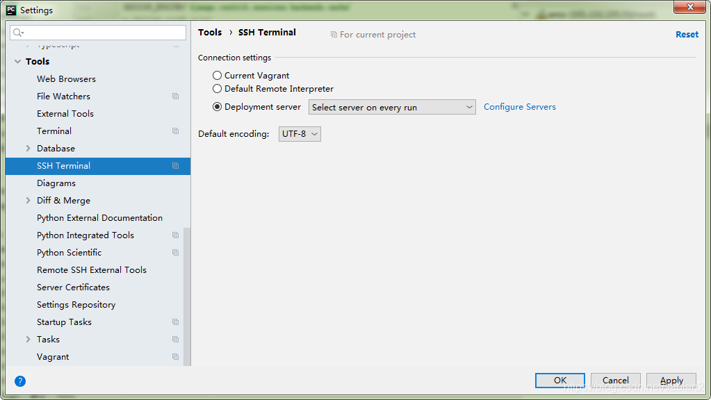Viewport: 711px width, 400px height.
Task: Click the search magnifier icon
Action: click(x=18, y=33)
